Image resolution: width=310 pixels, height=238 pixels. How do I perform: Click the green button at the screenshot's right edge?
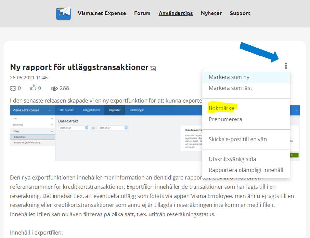click(x=294, y=155)
